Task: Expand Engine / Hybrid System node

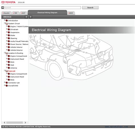Action: [7, 26]
